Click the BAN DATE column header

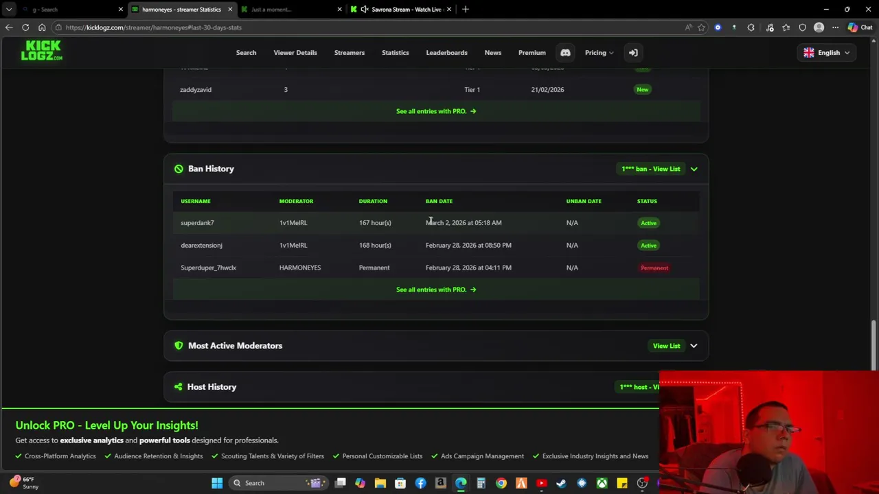click(439, 201)
